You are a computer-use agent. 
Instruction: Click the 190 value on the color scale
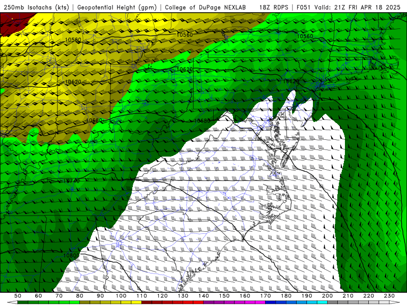[307, 296]
